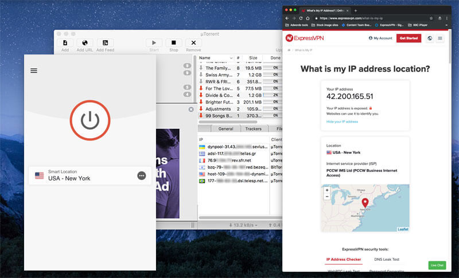Click the red Get Started button
Image resolution: width=459 pixels, height=278 pixels.
(409, 38)
